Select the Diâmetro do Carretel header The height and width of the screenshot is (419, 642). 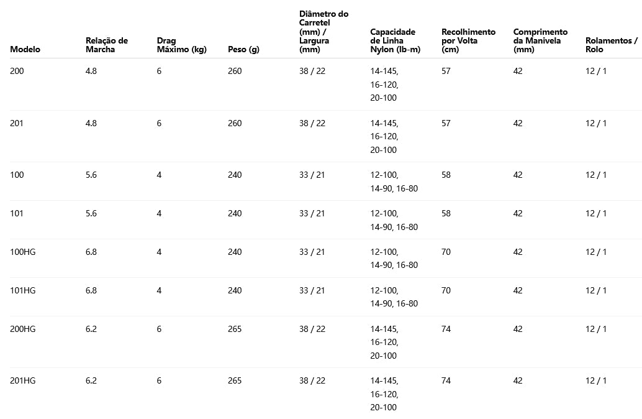[323, 32]
